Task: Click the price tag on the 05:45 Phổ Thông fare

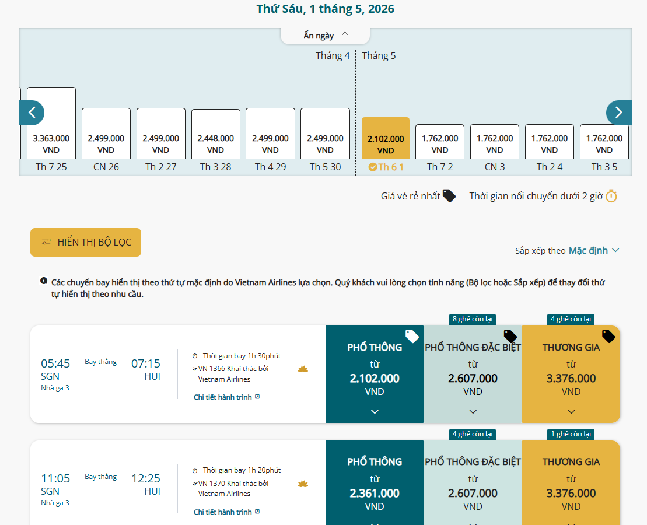Action: [x=412, y=336]
